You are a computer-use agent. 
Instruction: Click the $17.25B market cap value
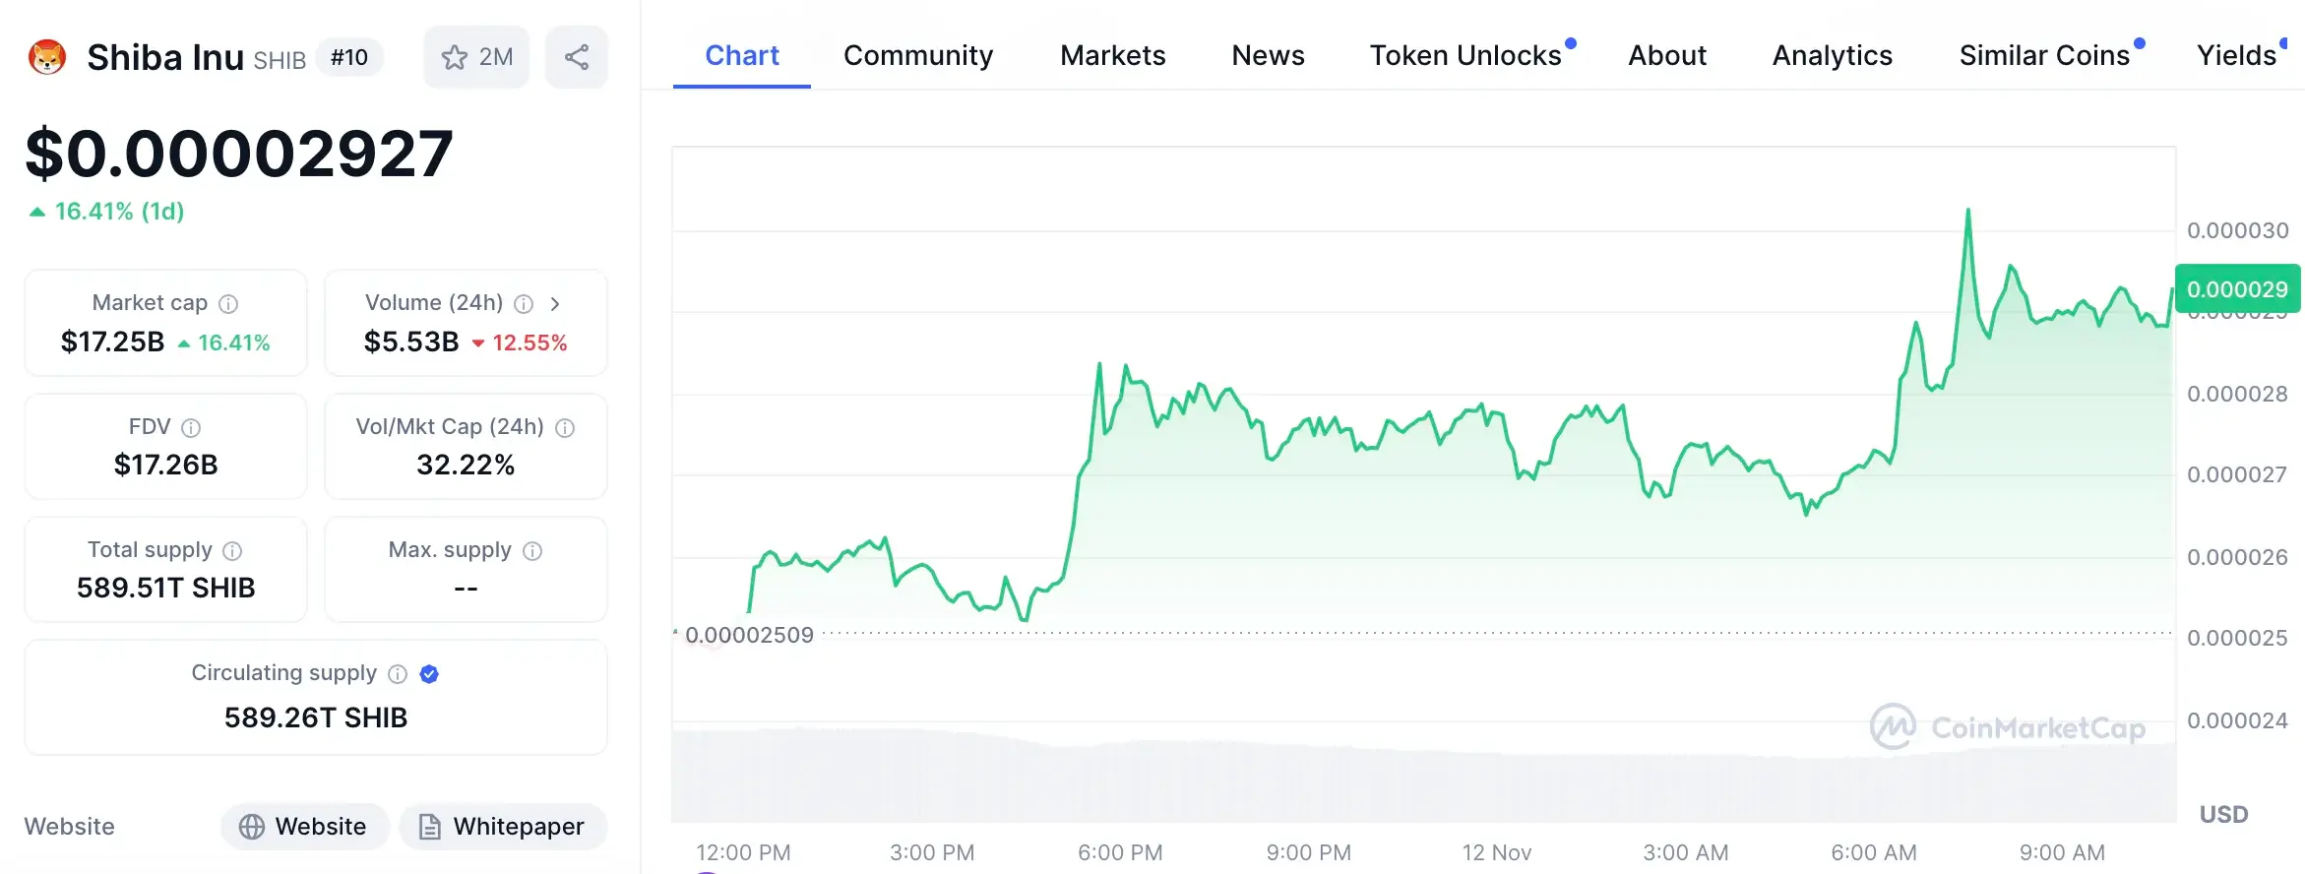pyautogui.click(x=112, y=343)
